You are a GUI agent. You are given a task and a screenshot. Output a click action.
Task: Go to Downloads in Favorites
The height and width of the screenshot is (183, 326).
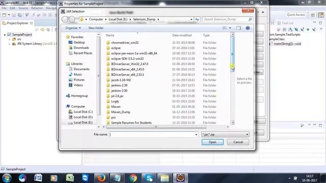coord(81,48)
